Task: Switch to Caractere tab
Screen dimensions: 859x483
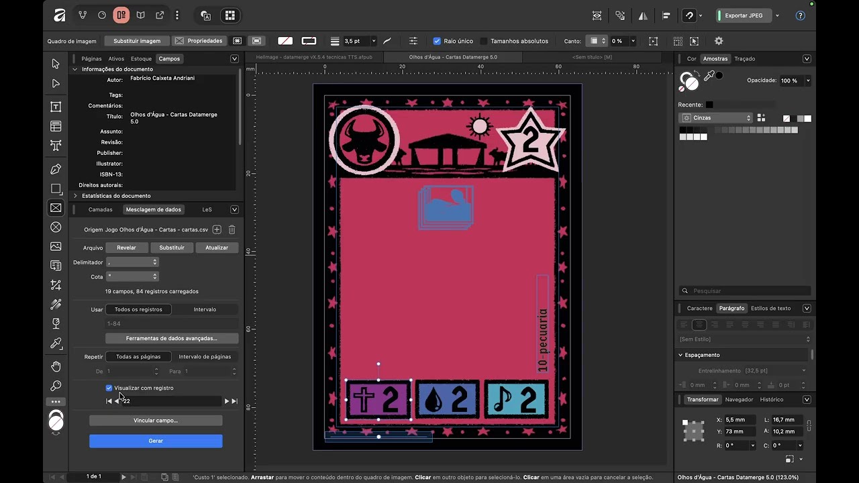Action: pyautogui.click(x=699, y=308)
